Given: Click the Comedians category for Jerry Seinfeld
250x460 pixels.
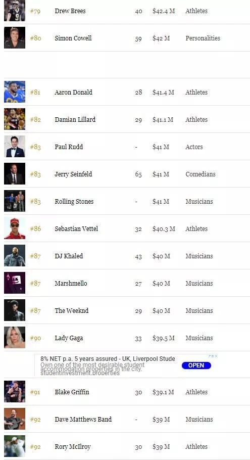Looking at the screenshot, I should tap(201, 174).
